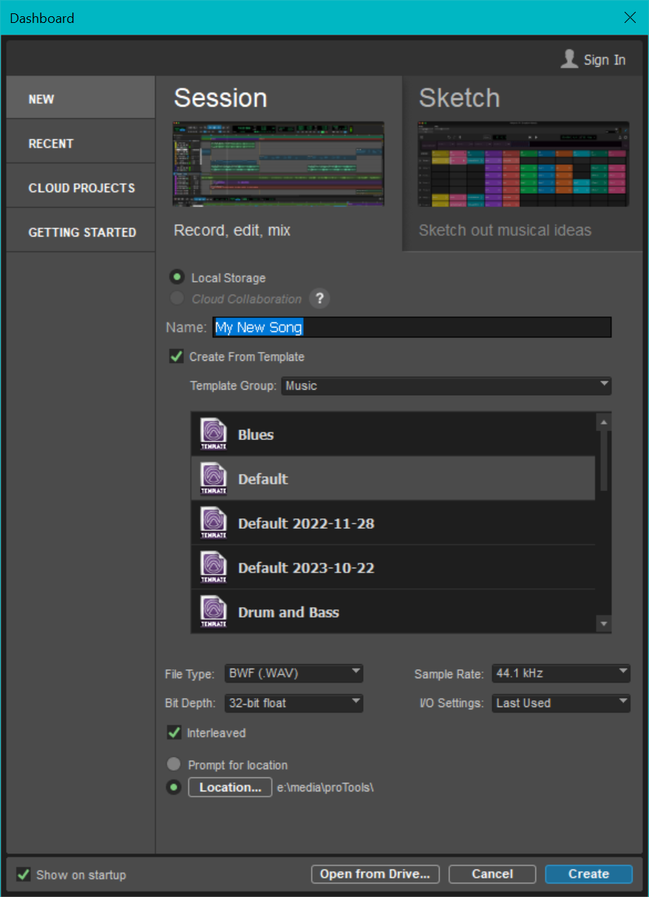649x897 pixels.
Task: Click the template list scrollbar thumb
Action: pos(604,460)
